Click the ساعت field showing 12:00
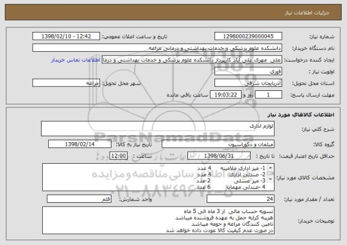The image size is (347, 245). [119, 156]
